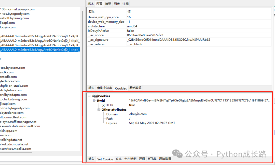Select the cket.cdn.mozilla.net host entry
275x165 pixels.
click(x=14, y=144)
